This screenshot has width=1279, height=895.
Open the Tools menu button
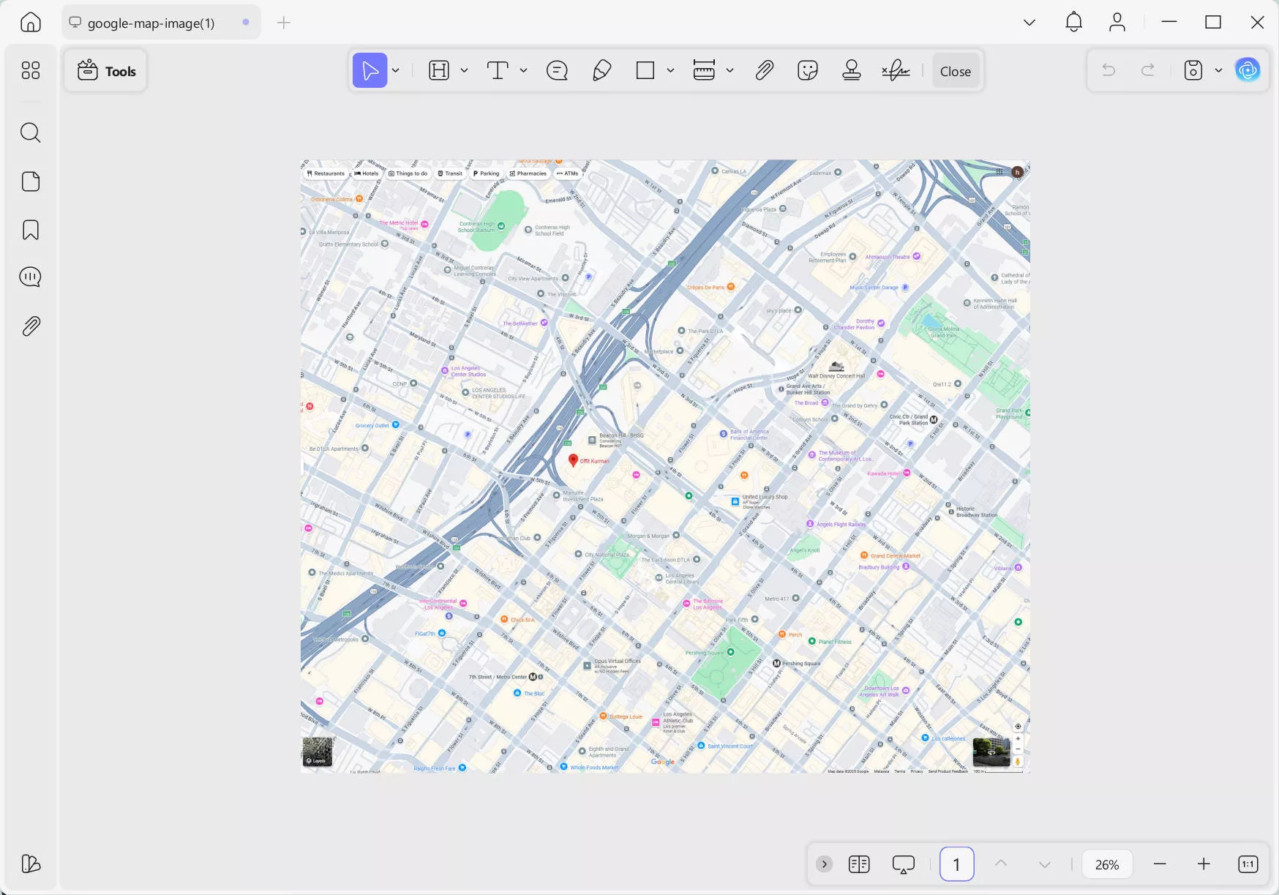[x=106, y=71]
